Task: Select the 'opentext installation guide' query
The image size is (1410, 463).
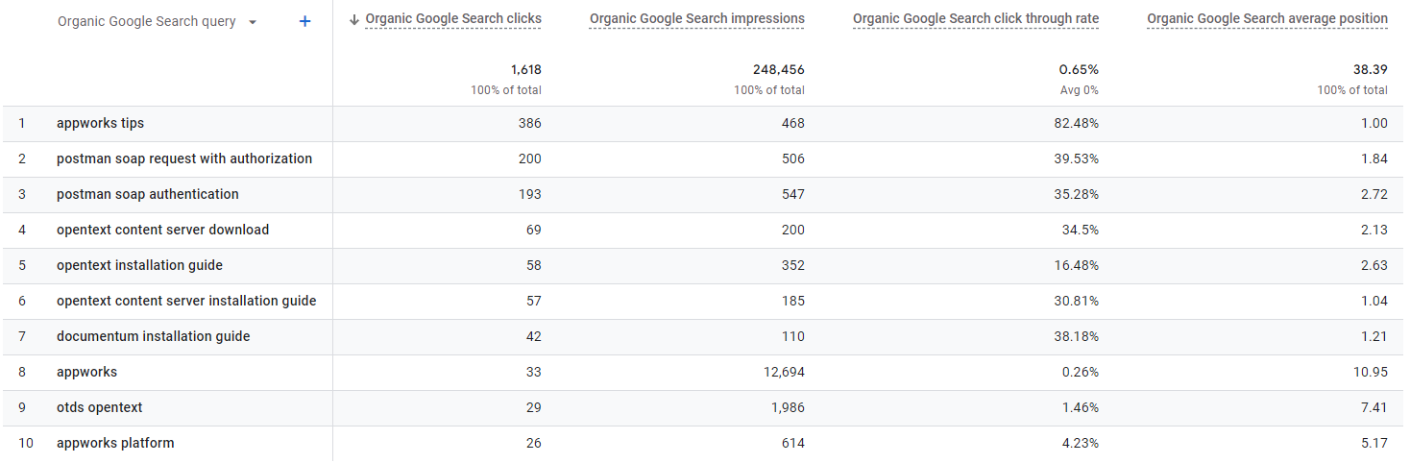Action: tap(139, 265)
